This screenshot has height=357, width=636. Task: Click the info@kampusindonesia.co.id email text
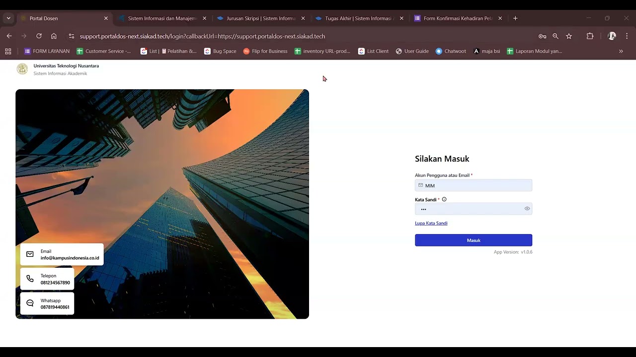70,258
